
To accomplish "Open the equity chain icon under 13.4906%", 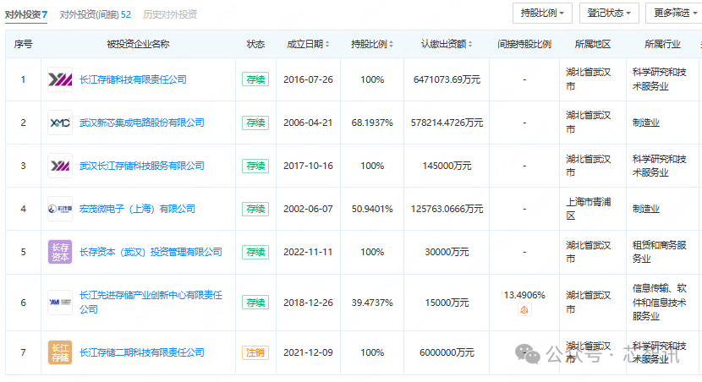I will coord(524,309).
